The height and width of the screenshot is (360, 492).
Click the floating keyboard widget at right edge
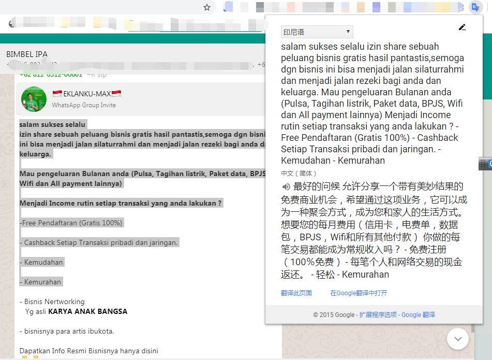(485, 164)
